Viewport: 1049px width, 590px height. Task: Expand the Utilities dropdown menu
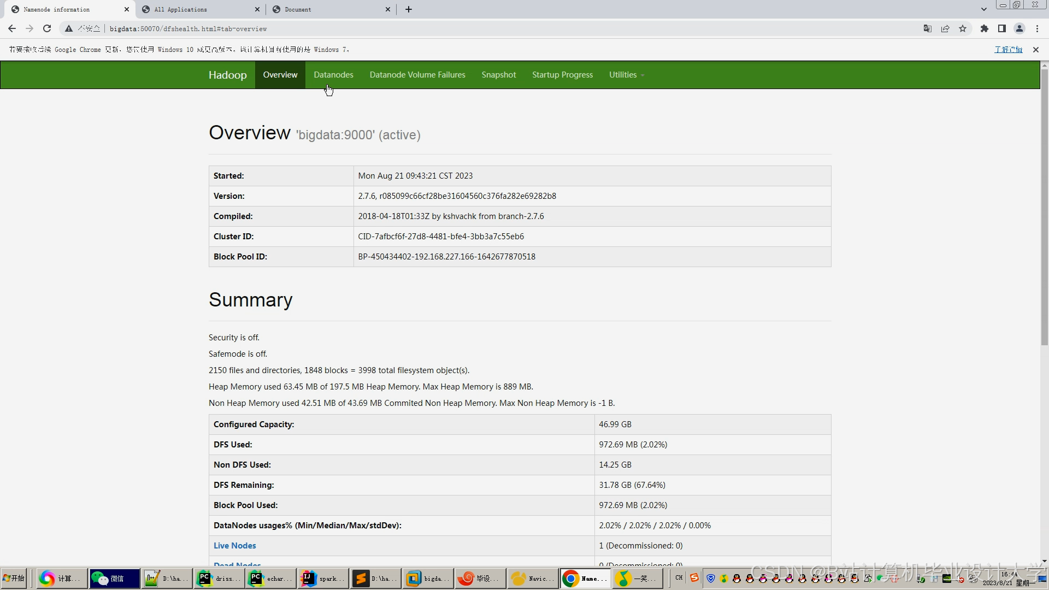pyautogui.click(x=626, y=75)
